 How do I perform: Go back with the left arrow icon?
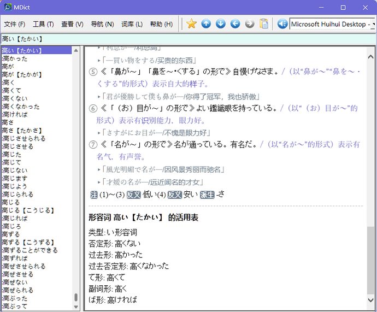(235, 24)
